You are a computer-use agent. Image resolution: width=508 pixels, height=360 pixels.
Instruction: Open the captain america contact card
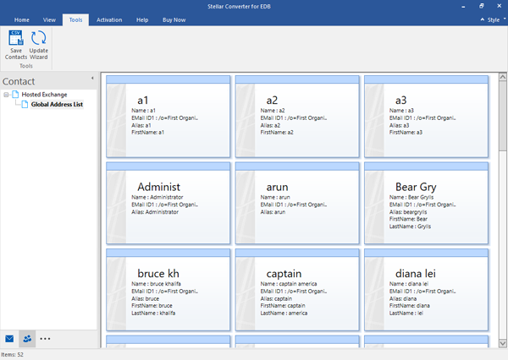tap(297, 290)
